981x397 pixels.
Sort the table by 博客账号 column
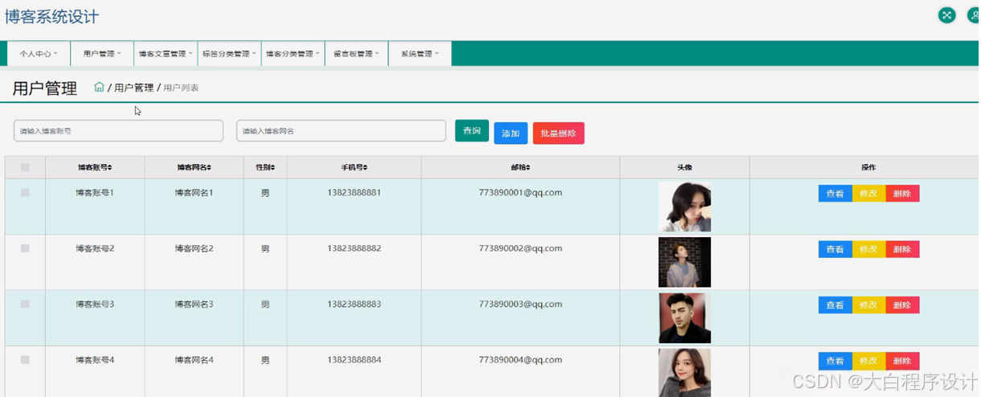click(x=95, y=167)
